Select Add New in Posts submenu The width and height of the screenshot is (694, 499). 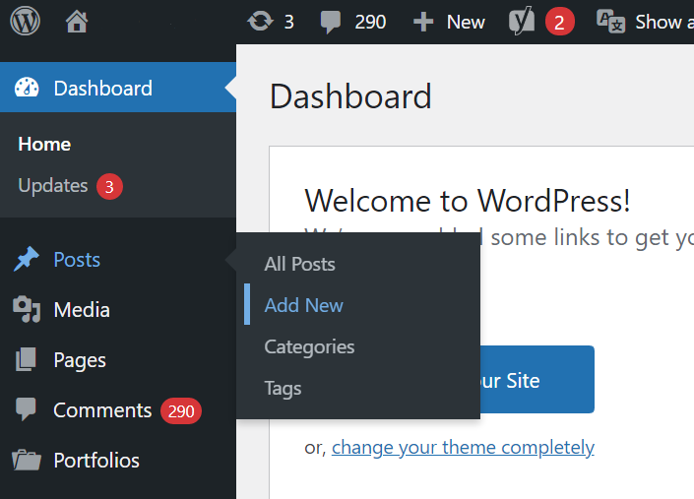click(x=303, y=305)
